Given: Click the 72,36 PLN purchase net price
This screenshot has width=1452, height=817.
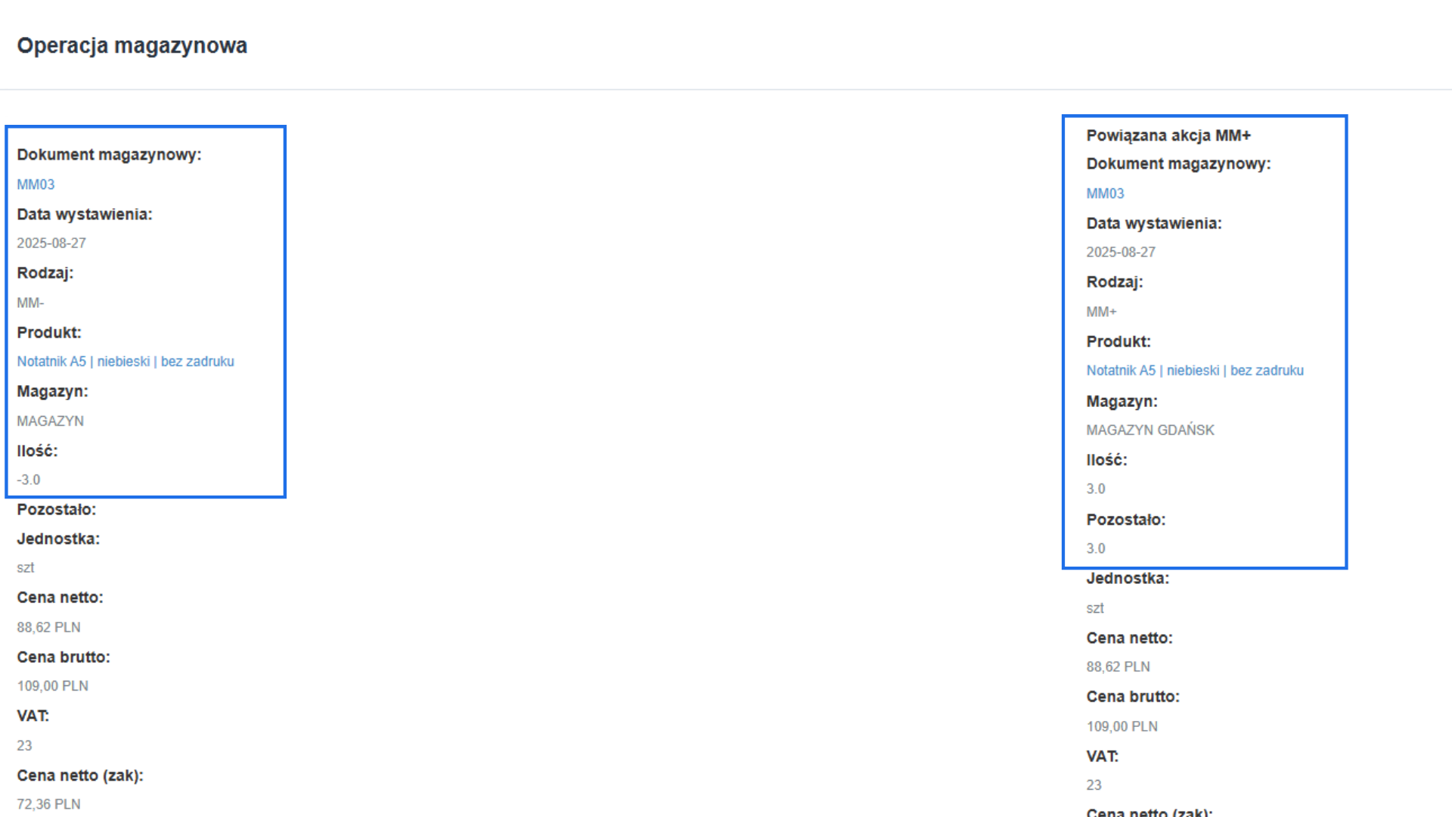Looking at the screenshot, I should click(48, 804).
